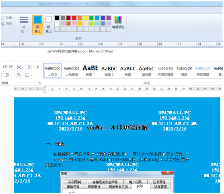Apply the 标题 (Title) style
This screenshot has width=224, height=194.
pos(128,71)
